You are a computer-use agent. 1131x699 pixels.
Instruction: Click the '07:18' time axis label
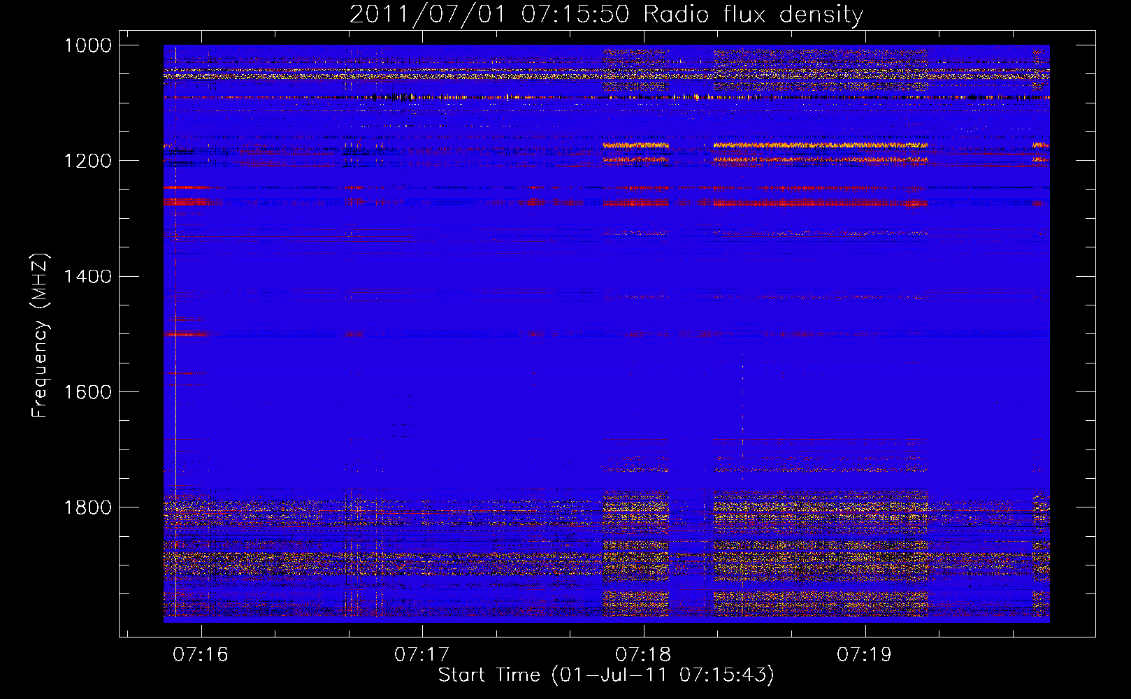click(x=643, y=654)
